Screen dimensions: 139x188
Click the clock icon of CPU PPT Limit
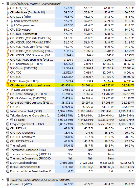[8, 128]
